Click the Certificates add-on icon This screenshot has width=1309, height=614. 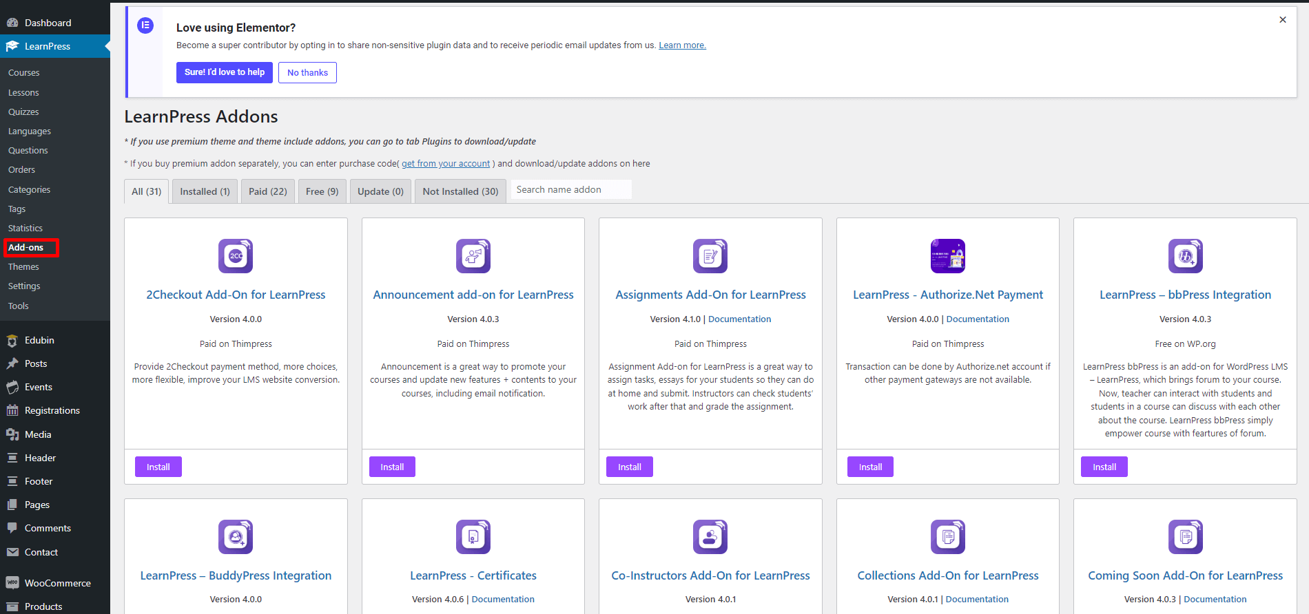(473, 537)
